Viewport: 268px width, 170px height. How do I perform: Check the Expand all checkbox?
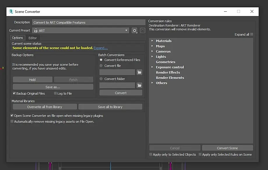coord(252,34)
